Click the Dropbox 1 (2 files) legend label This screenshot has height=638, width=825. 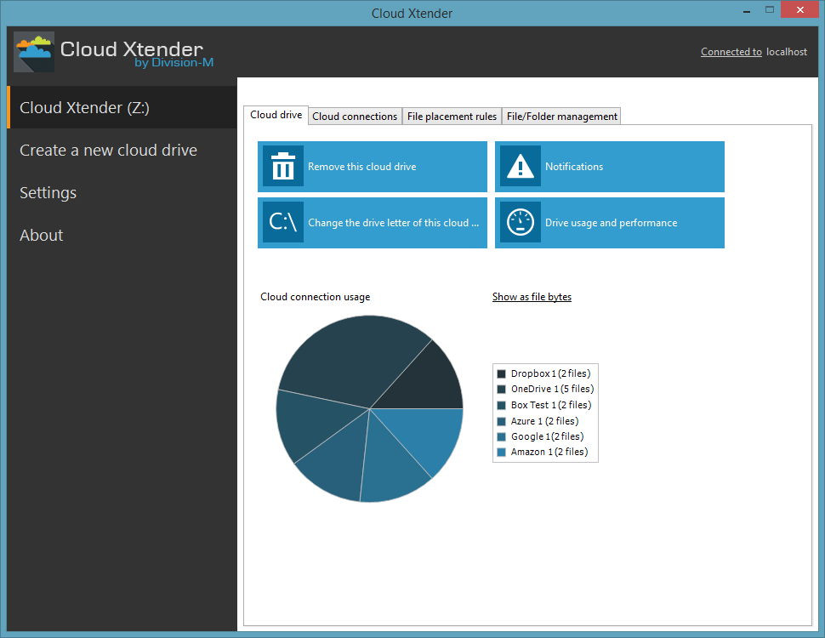[x=550, y=373]
